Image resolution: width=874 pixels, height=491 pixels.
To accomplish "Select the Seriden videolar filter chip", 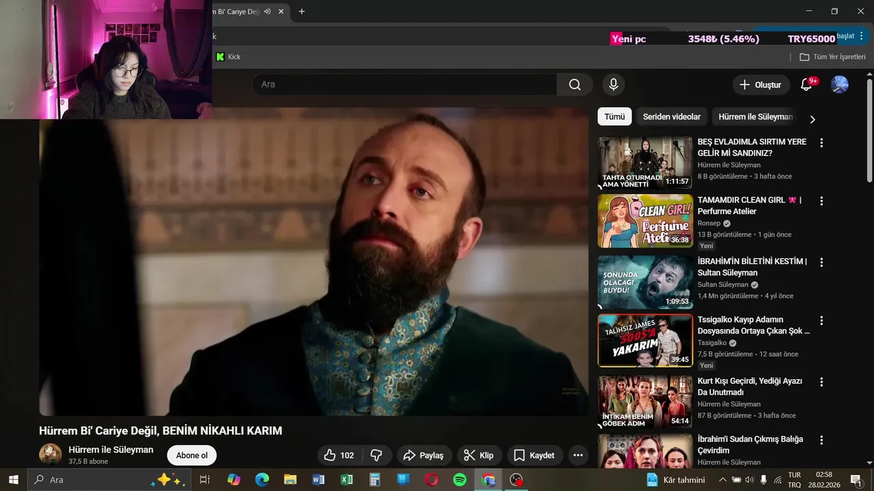I will click(672, 117).
